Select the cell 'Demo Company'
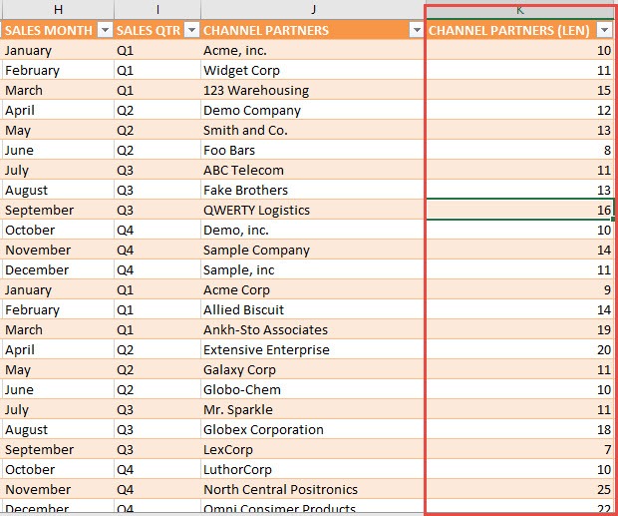This screenshot has height=516, width=618. pos(313,110)
